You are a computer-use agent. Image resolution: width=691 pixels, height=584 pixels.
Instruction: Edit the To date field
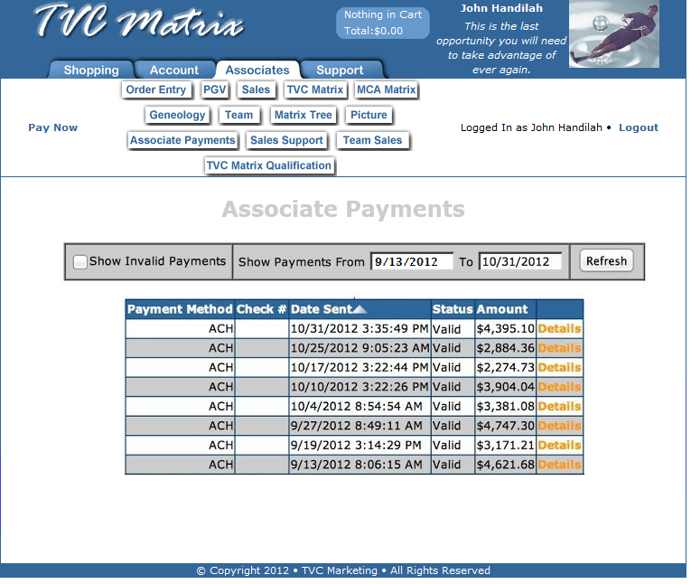coord(520,261)
